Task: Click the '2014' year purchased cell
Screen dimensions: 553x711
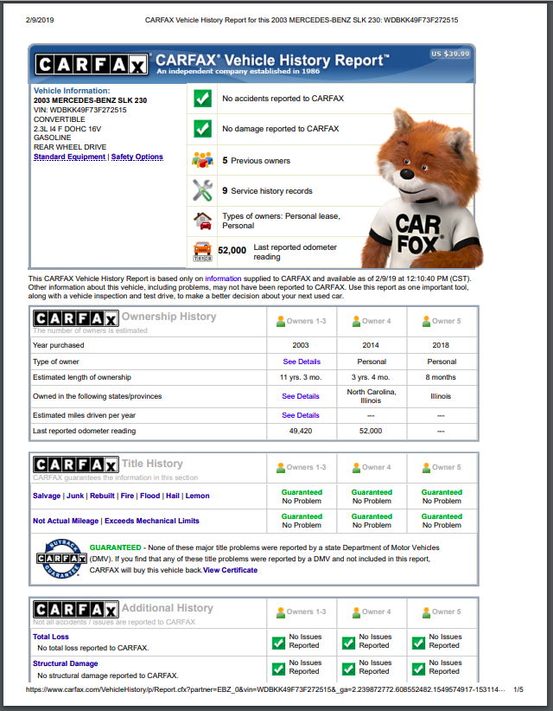Action: point(371,345)
